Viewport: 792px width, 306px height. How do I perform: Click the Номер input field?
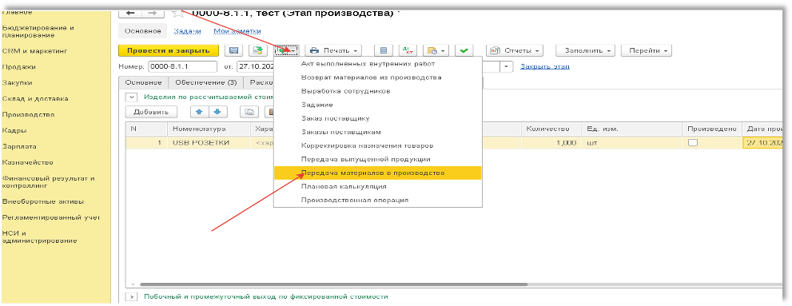tap(182, 66)
